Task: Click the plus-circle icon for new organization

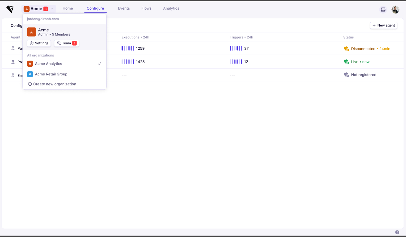Action: [x=30, y=84]
